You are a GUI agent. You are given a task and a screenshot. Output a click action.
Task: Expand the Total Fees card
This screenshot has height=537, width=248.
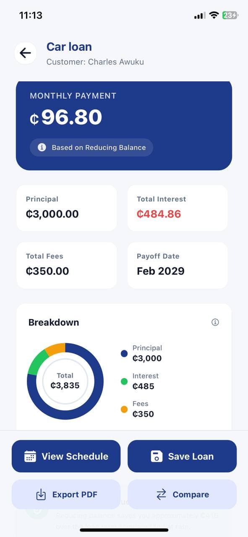click(66, 265)
